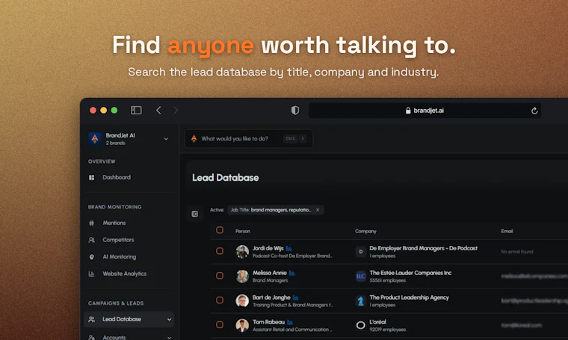Tick the select-all checkbox in the table header
This screenshot has height=340, width=568.
(x=220, y=230)
